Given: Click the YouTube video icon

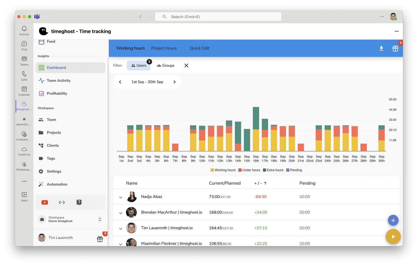Looking at the screenshot, I should tap(45, 202).
